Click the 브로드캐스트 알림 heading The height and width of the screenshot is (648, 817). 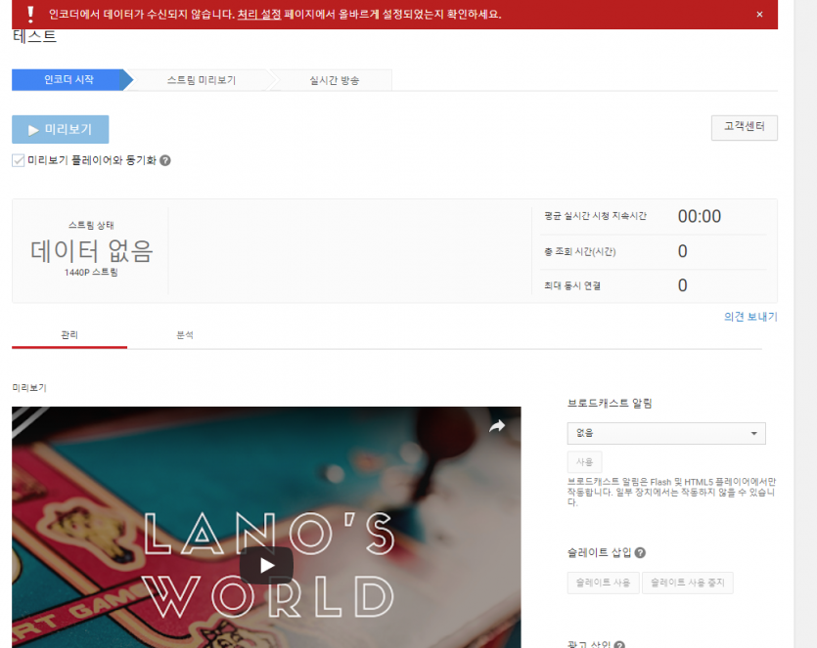(x=610, y=404)
